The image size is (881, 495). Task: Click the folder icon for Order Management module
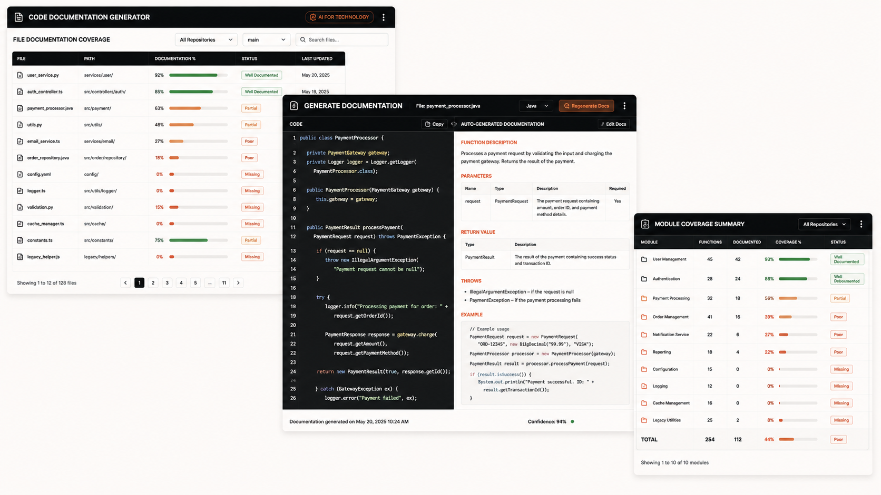(x=644, y=317)
